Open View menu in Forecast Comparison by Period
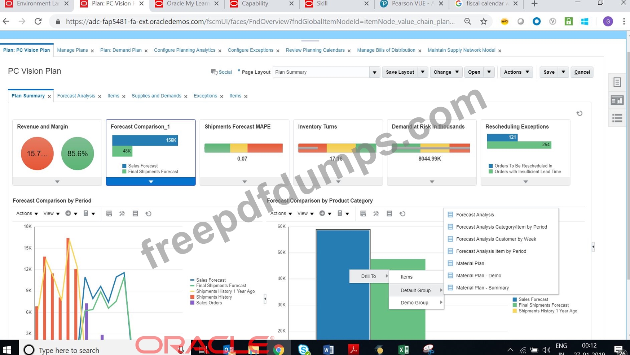This screenshot has width=630, height=355. tap(52, 213)
